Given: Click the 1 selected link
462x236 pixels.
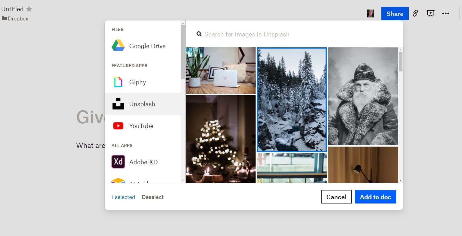Looking at the screenshot, I should pos(123,197).
